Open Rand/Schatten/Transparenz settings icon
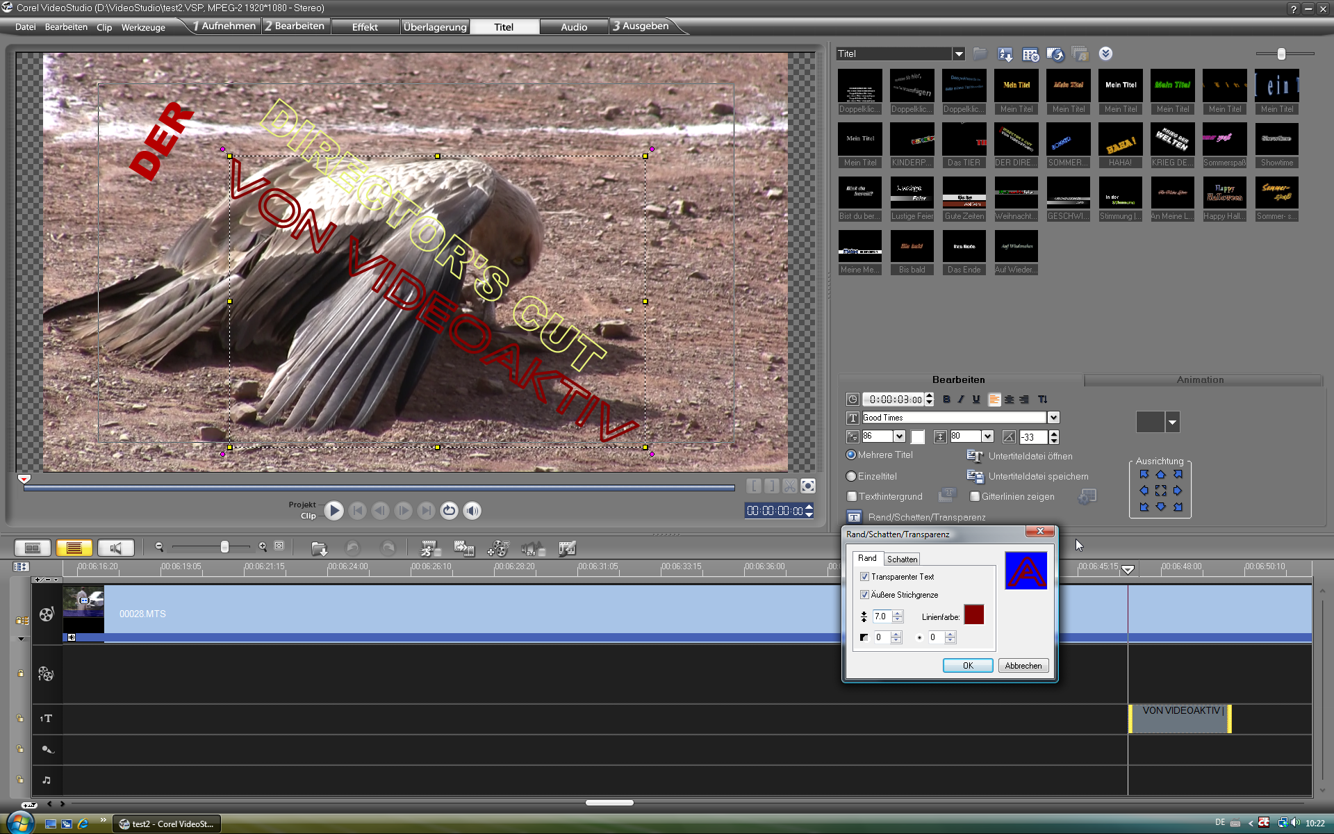Screen dimensions: 1334x834 pos(854,517)
